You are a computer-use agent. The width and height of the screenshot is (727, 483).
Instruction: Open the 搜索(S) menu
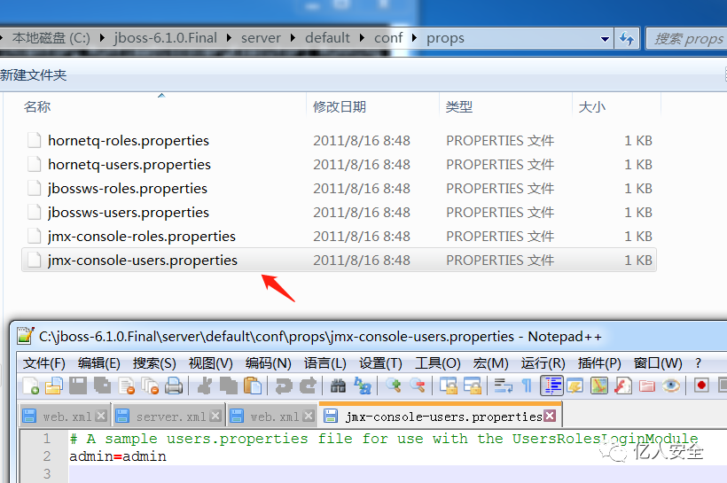(x=154, y=363)
